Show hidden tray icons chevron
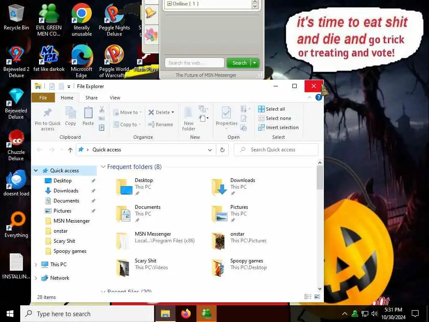This screenshot has height=322, width=429. pyautogui.click(x=345, y=314)
